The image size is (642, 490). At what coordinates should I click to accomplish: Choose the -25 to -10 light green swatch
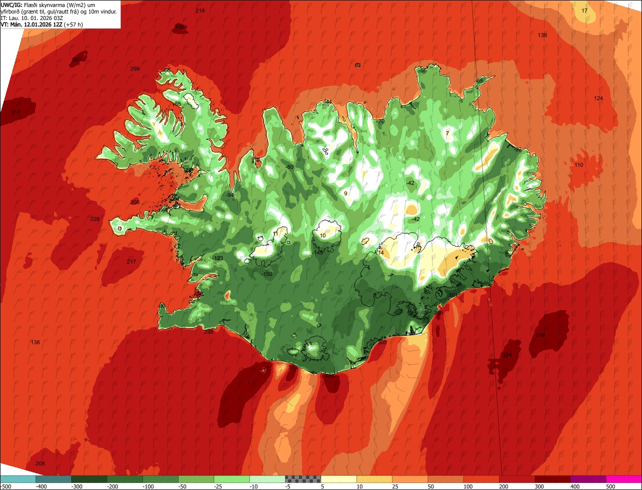[x=231, y=479]
